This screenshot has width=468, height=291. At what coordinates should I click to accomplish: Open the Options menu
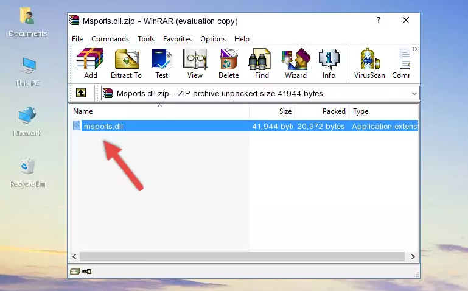coord(213,39)
